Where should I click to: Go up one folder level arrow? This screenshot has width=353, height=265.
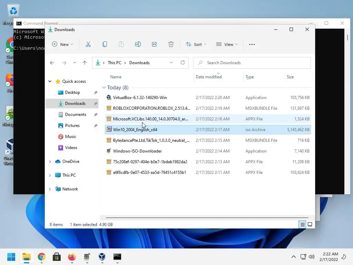(85, 63)
